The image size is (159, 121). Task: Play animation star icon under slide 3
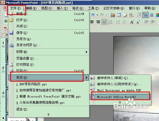coord(3,97)
